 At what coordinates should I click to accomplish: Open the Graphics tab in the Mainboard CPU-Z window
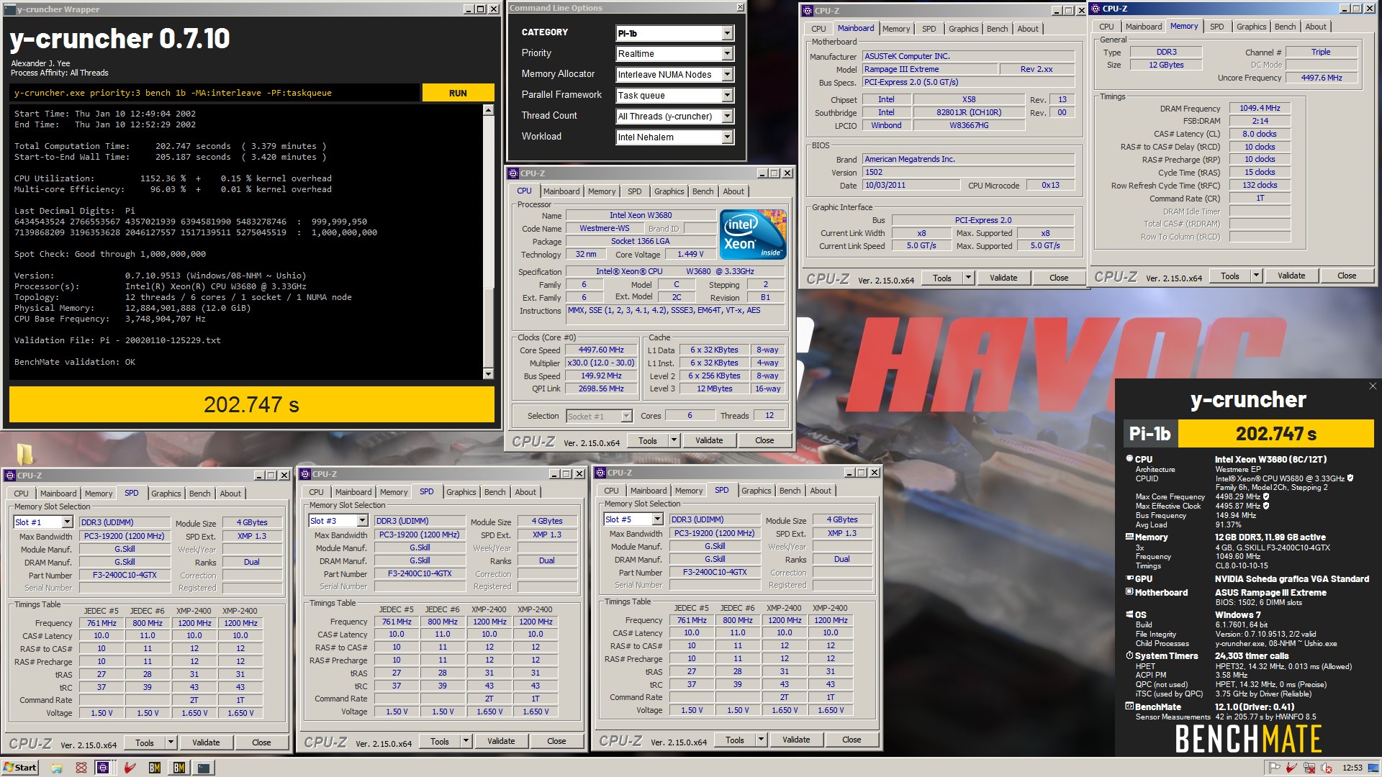tap(963, 29)
